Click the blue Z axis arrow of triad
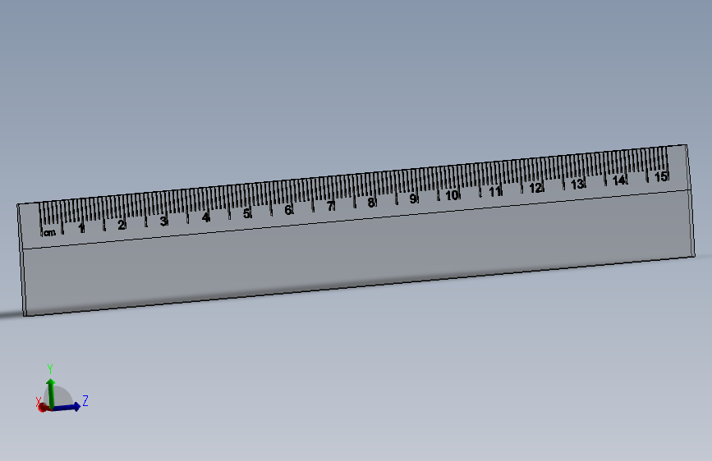 67,407
